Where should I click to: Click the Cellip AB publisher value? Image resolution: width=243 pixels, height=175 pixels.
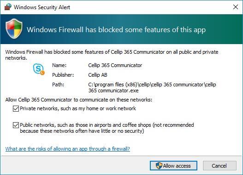click(98, 75)
